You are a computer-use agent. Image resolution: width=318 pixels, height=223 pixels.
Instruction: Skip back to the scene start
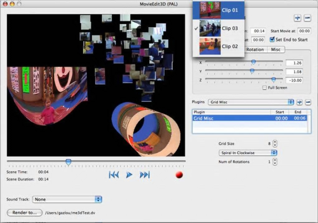114,175
